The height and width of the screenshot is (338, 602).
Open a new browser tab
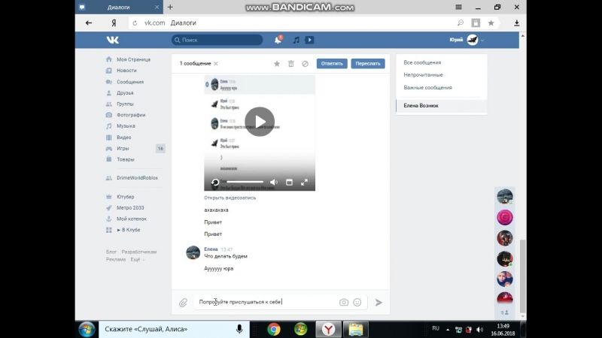pos(170,7)
